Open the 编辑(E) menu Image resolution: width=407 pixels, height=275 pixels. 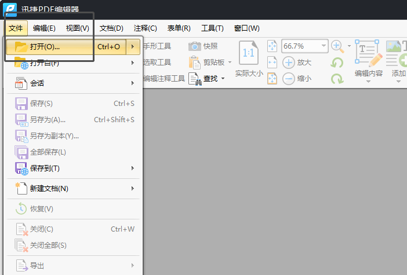pyautogui.click(x=44, y=28)
